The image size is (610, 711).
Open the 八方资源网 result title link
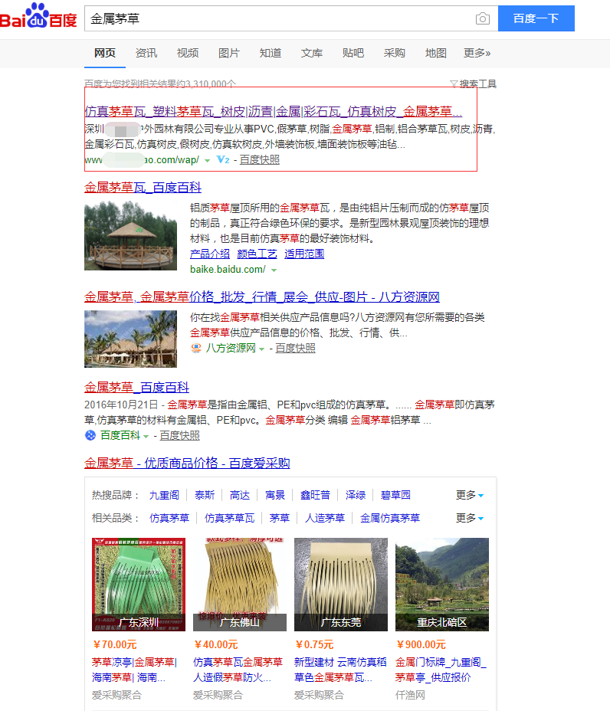(x=262, y=297)
